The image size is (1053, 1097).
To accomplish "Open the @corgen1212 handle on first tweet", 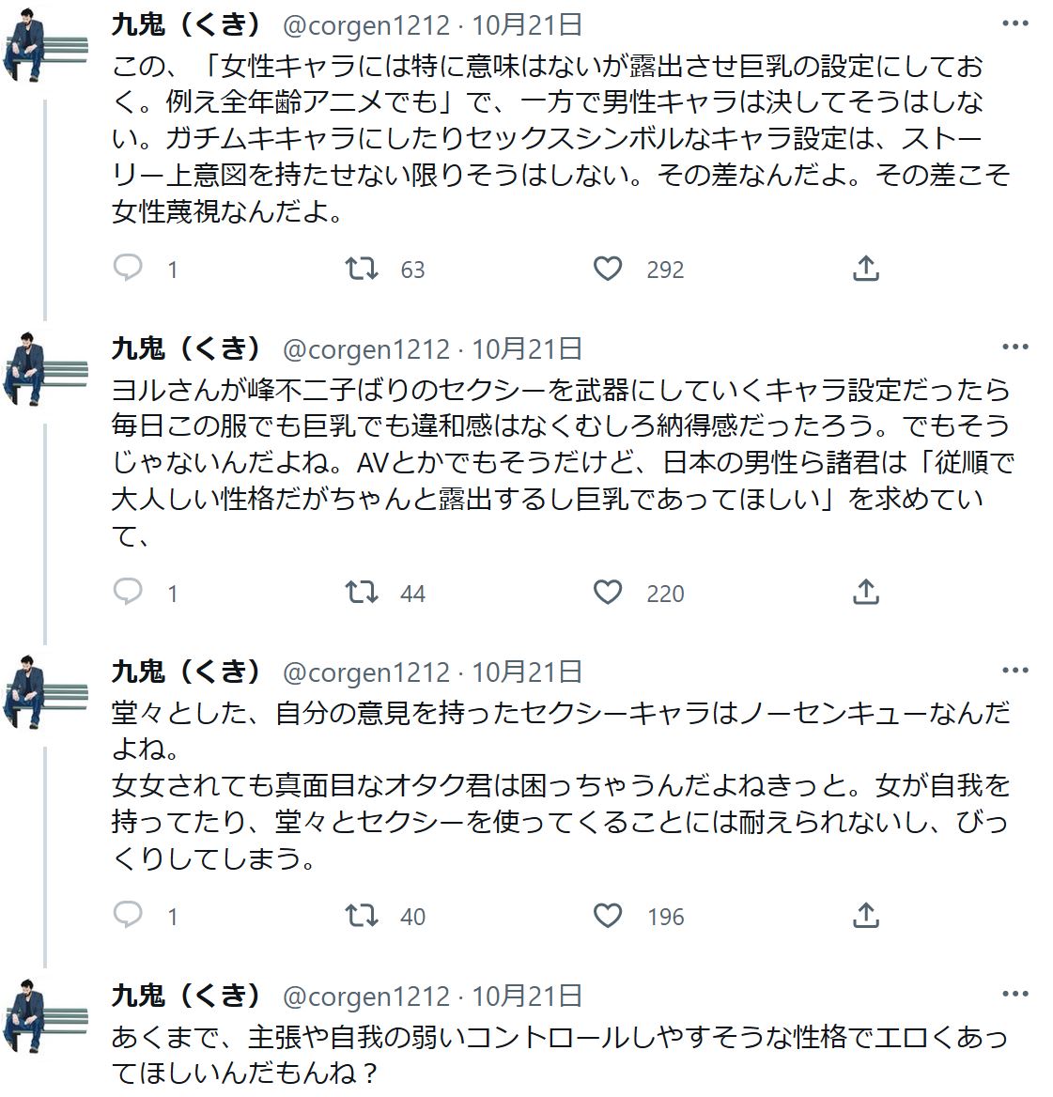I will tap(366, 26).
